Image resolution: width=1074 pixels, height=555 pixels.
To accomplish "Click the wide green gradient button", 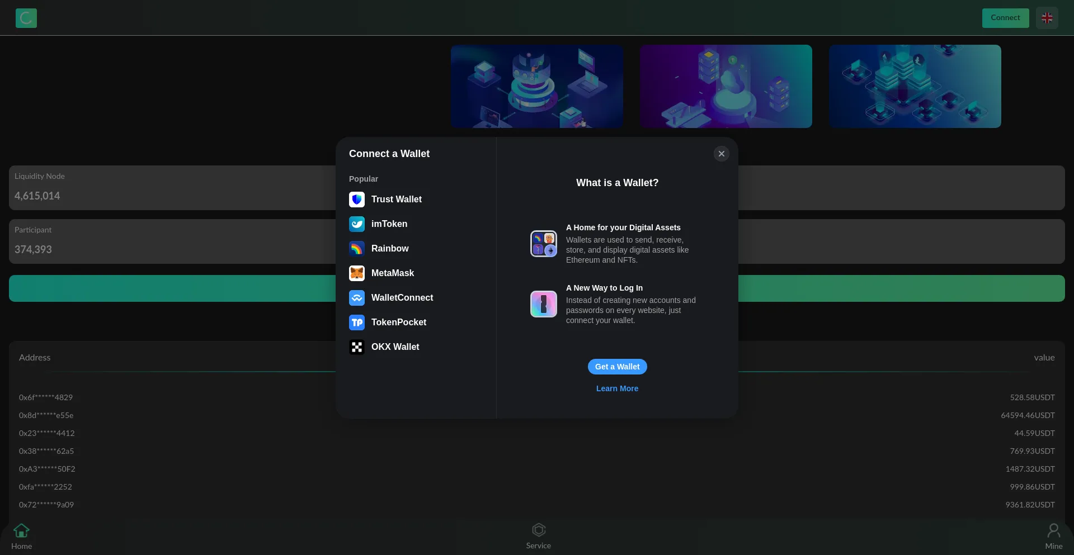I will click(x=537, y=288).
